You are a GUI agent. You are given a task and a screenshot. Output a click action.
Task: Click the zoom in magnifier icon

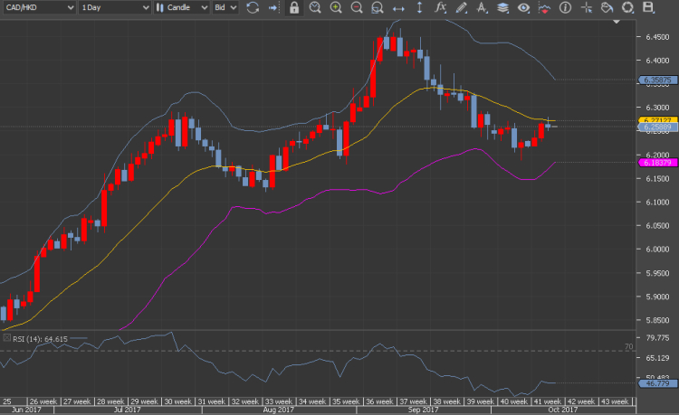(x=336, y=8)
